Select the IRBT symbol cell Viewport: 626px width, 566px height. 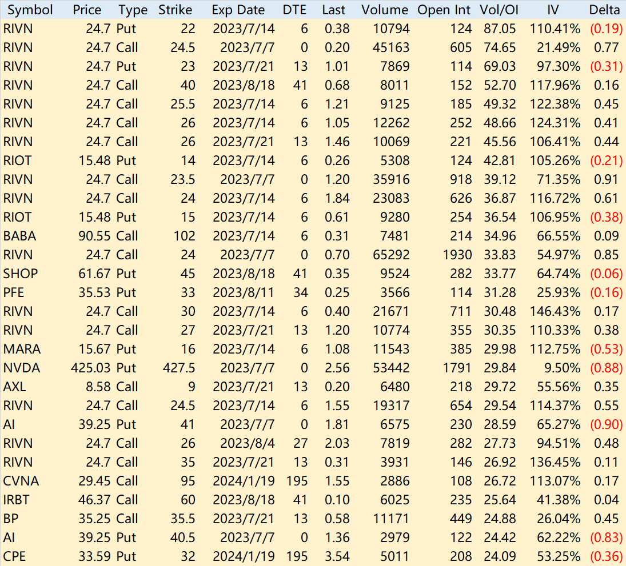point(17,499)
